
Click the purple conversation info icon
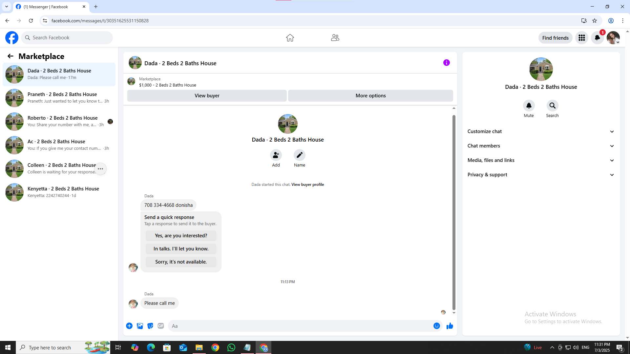coord(446,63)
